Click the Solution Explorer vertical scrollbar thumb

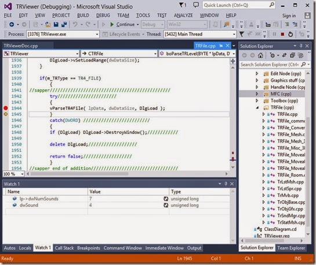click(x=308, y=171)
